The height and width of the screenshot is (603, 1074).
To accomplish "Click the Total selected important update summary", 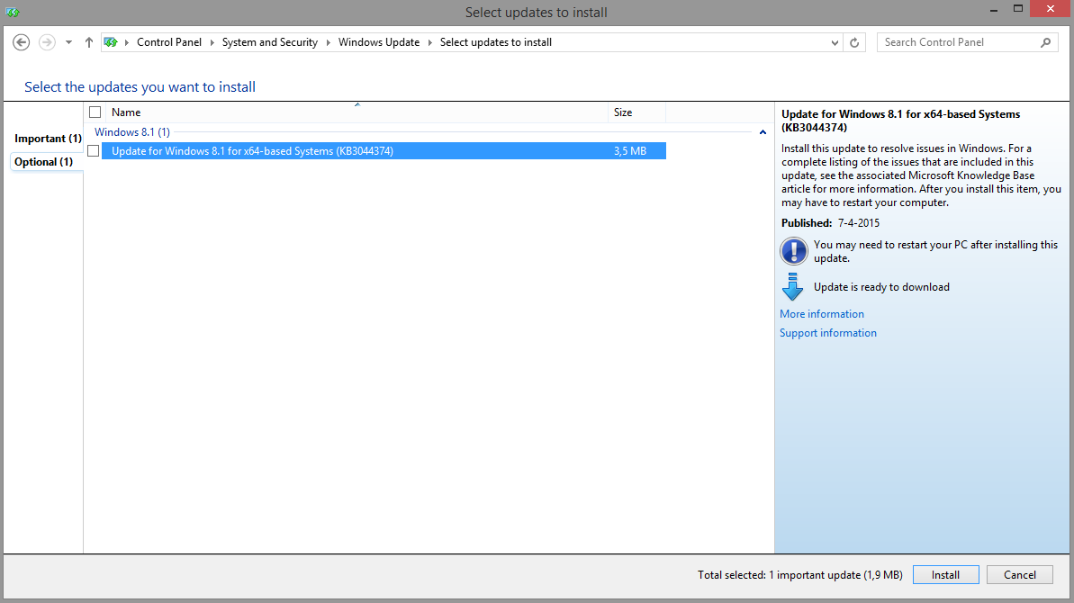I will tap(800, 575).
